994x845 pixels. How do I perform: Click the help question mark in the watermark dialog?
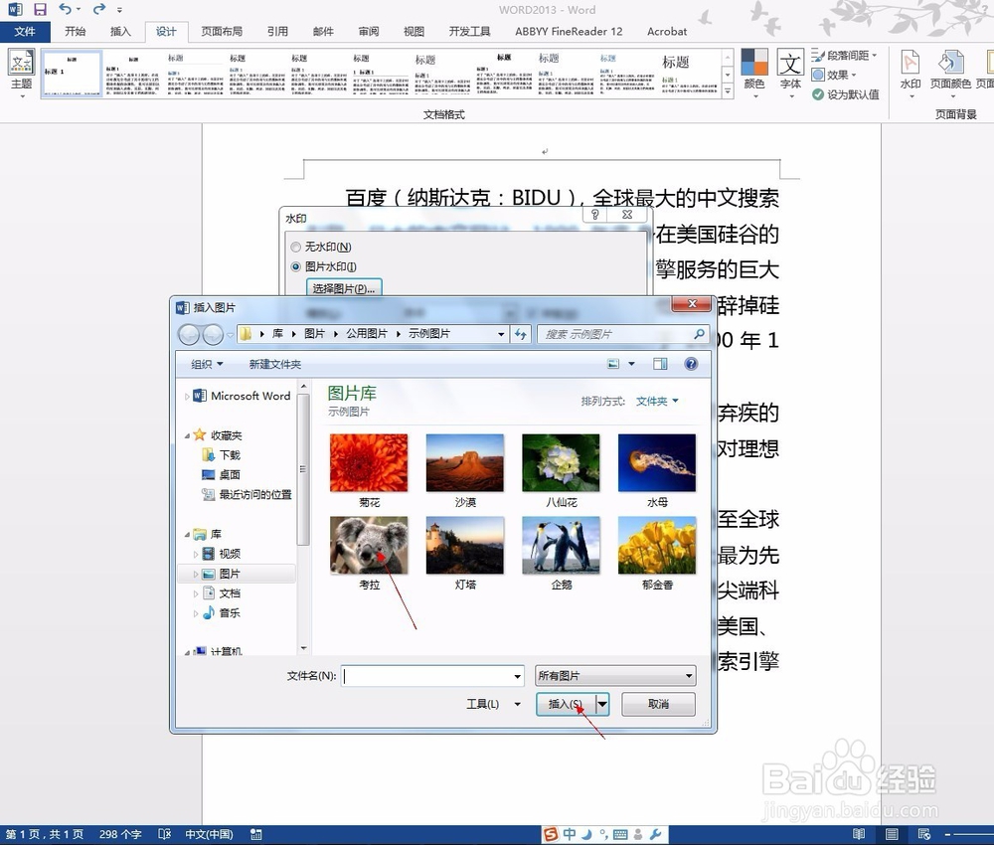tap(594, 215)
